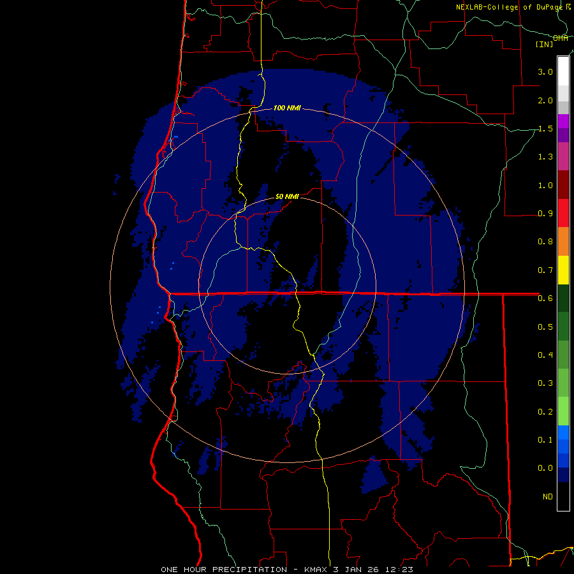Click the 0.0 legend value
Image resolution: width=574 pixels, height=574 pixels.
tap(545, 468)
